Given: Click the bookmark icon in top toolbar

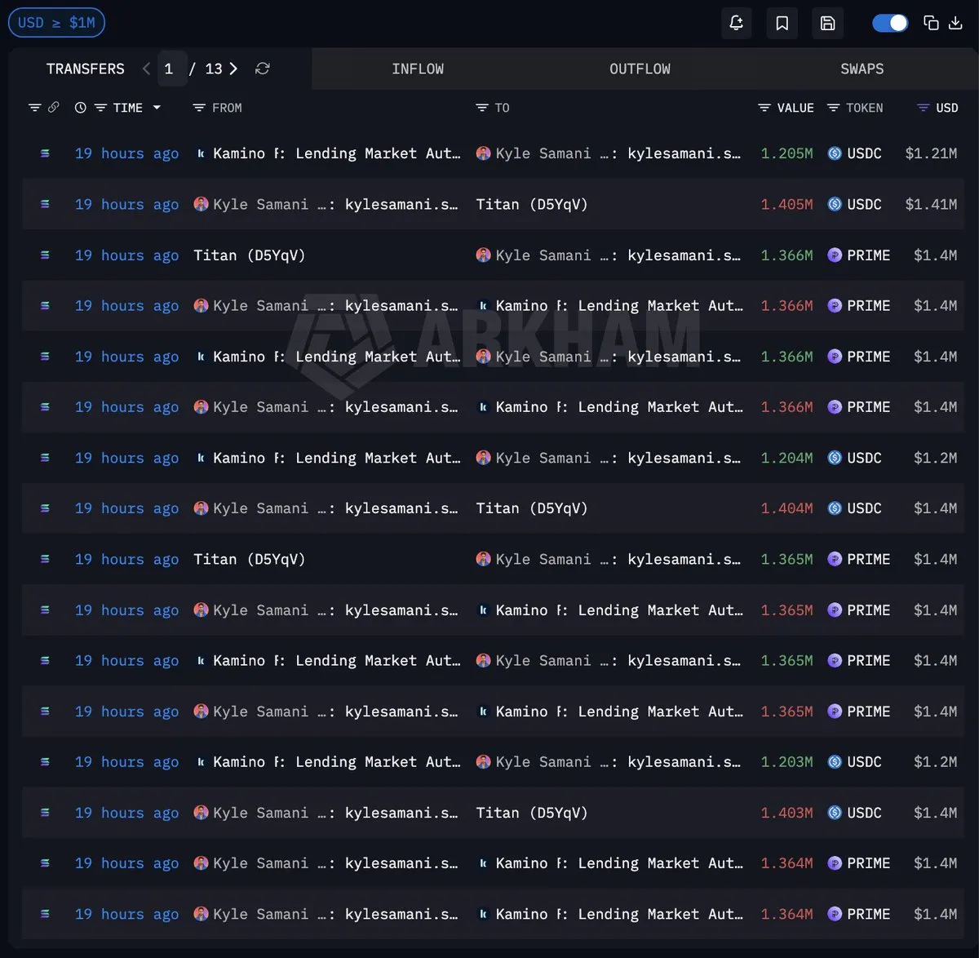Looking at the screenshot, I should [782, 23].
